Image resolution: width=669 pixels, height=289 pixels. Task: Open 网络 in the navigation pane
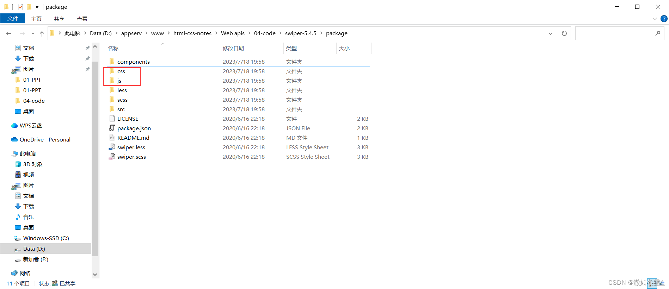[21, 274]
